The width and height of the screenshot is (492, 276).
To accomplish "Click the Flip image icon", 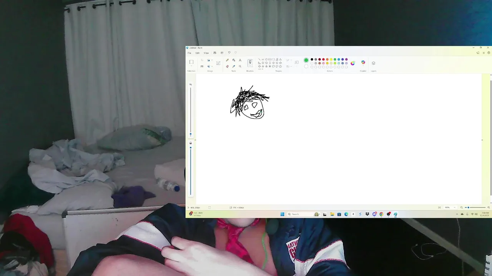I will (x=208, y=66).
